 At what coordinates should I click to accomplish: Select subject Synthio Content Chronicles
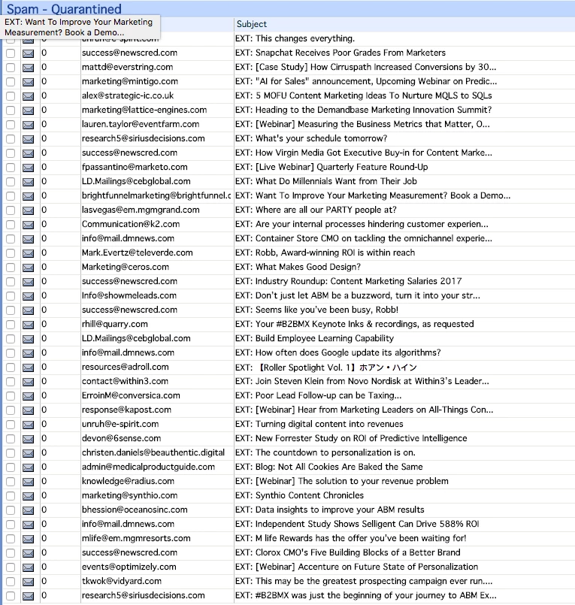point(299,495)
